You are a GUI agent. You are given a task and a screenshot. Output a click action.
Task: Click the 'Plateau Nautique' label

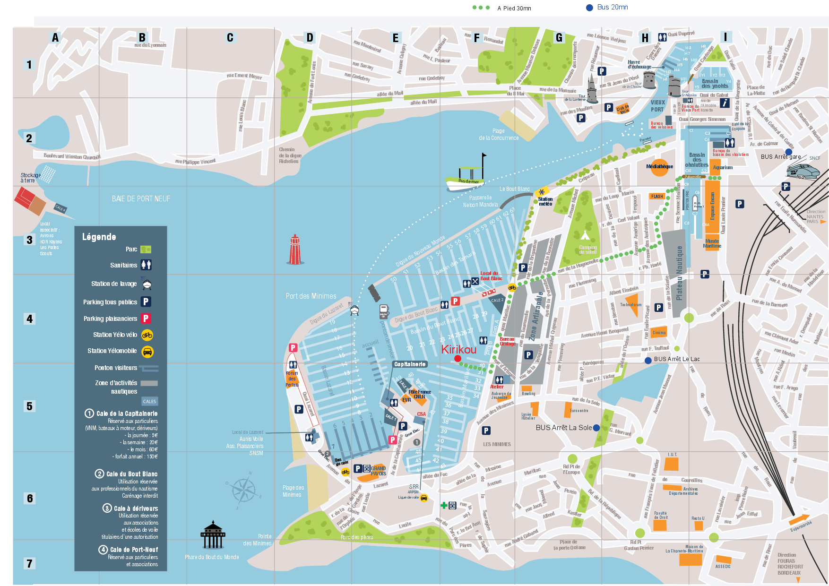(679, 273)
